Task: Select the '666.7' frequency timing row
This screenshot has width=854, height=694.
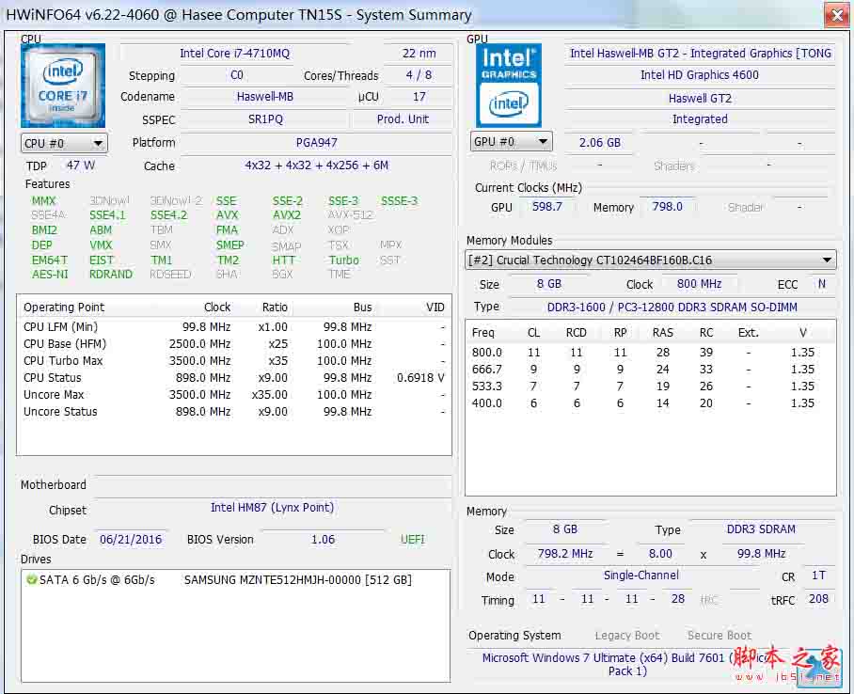Action: click(x=650, y=370)
